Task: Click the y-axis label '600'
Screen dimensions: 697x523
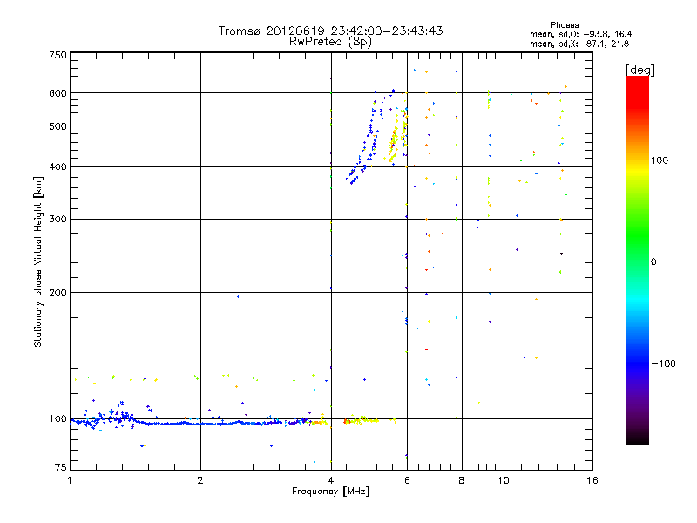Action: point(58,93)
